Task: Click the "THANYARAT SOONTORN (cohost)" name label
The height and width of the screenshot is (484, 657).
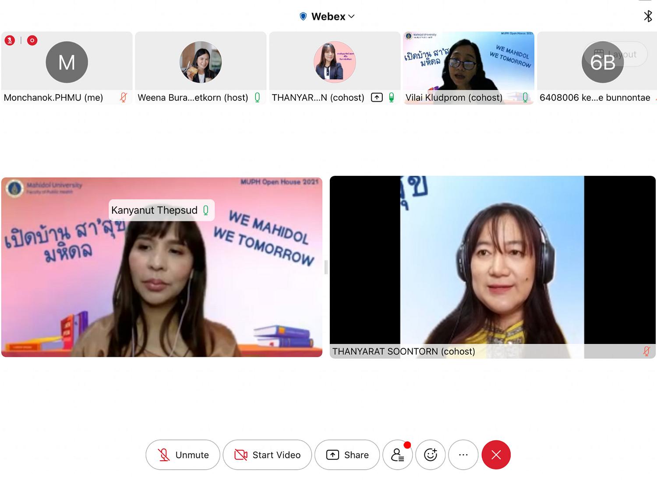Action: coord(403,351)
